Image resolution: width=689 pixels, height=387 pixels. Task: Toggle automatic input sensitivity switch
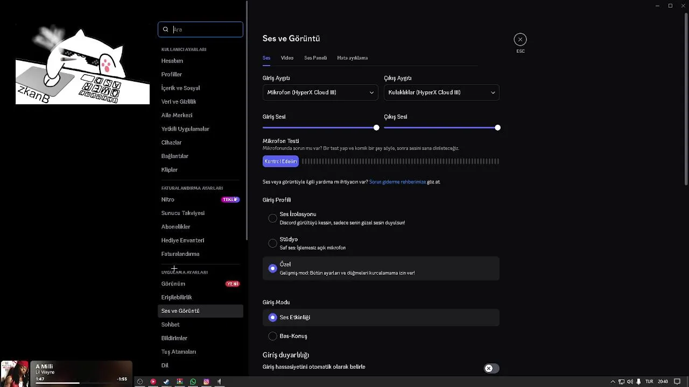pos(491,368)
